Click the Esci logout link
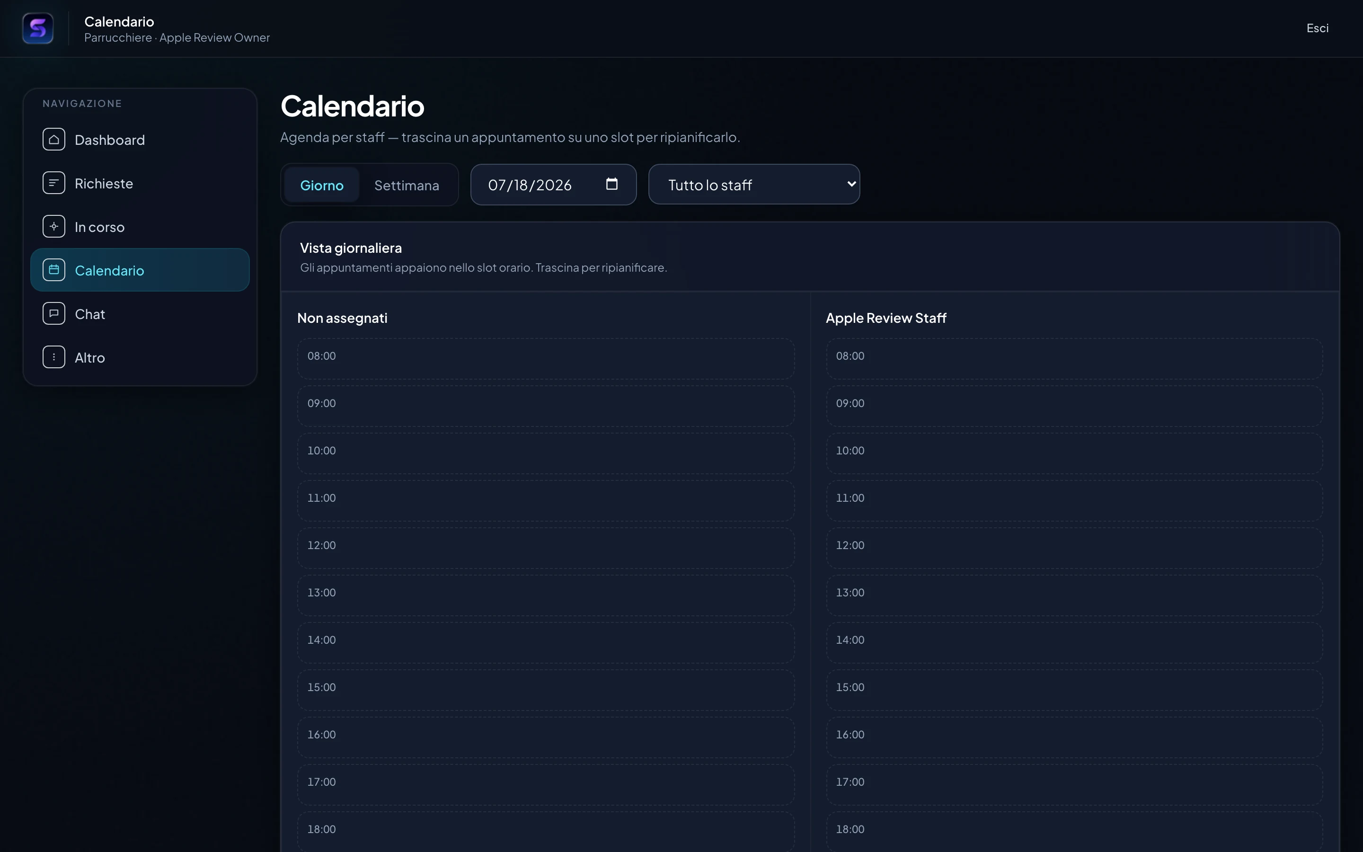Viewport: 1363px width, 852px height. [x=1318, y=28]
